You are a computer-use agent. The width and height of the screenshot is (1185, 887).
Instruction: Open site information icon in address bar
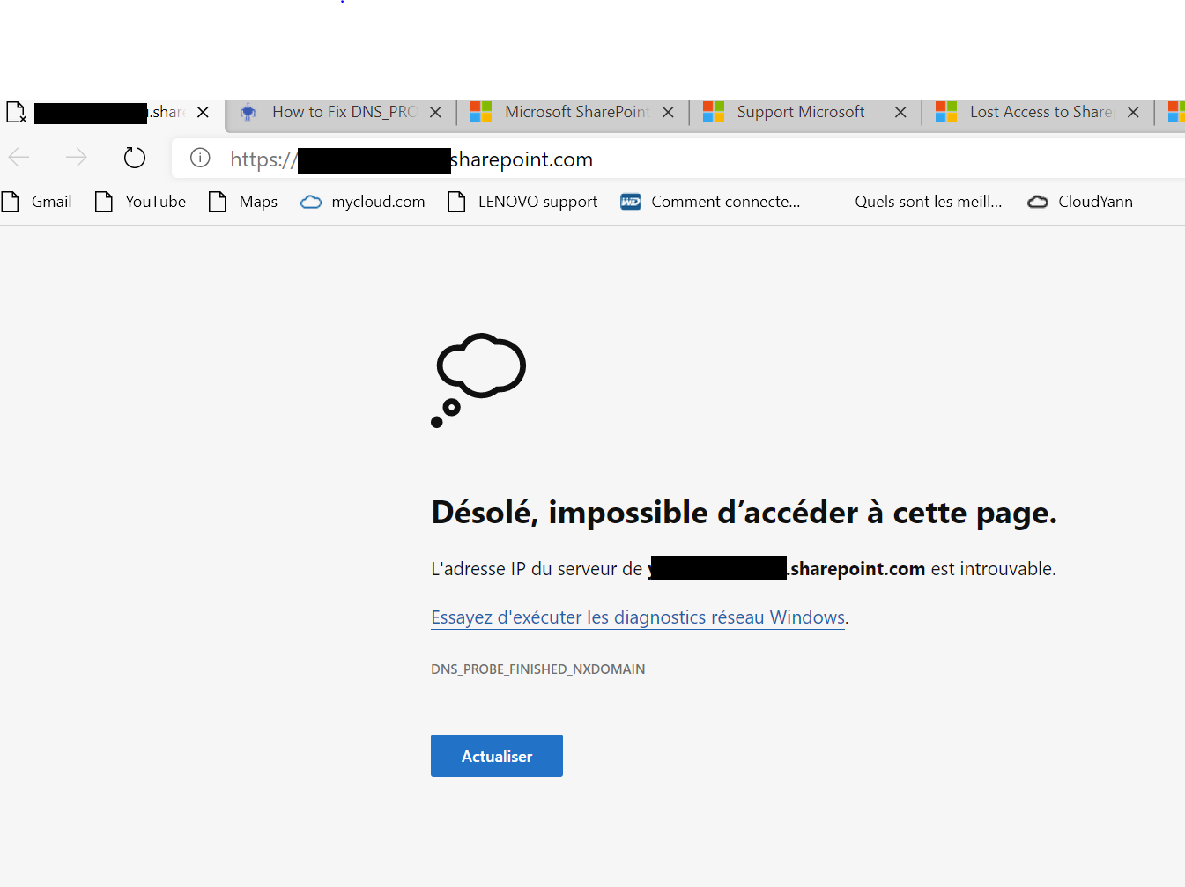tap(201, 158)
